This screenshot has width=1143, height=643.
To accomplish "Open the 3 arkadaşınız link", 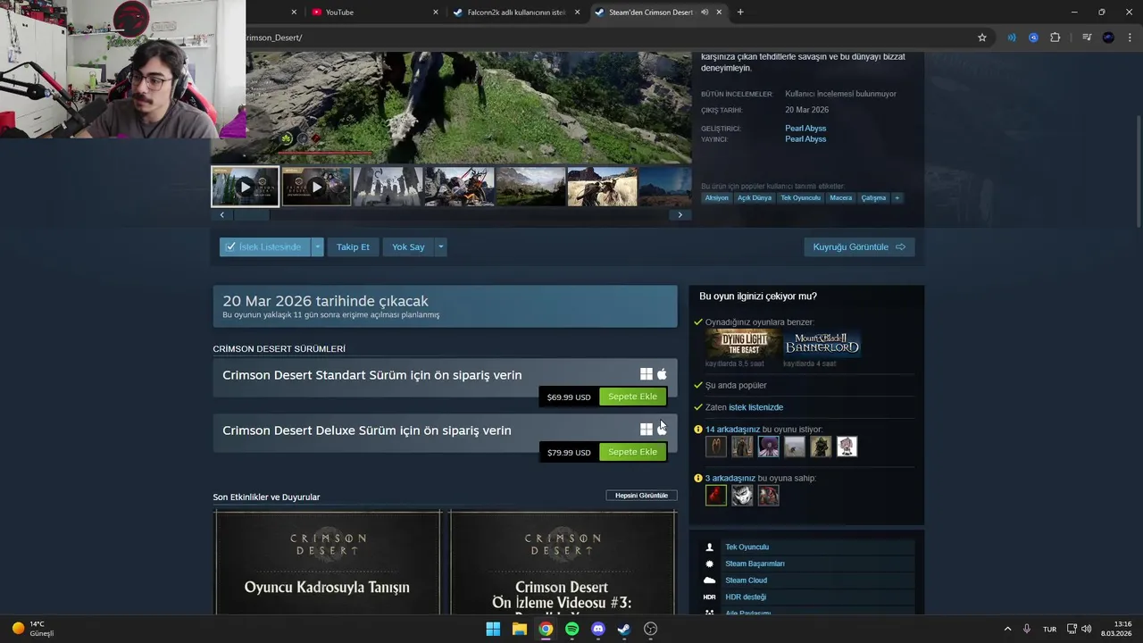I will pyautogui.click(x=730, y=478).
